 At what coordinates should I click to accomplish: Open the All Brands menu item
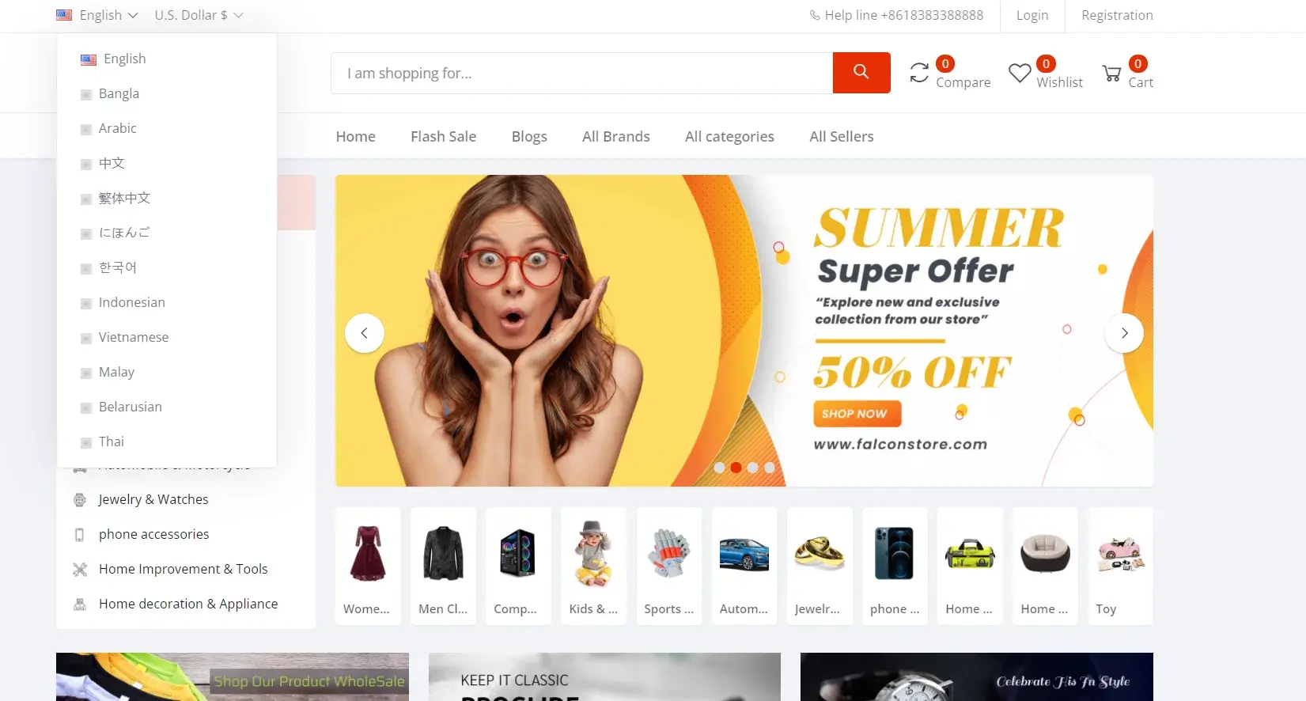[x=615, y=136]
